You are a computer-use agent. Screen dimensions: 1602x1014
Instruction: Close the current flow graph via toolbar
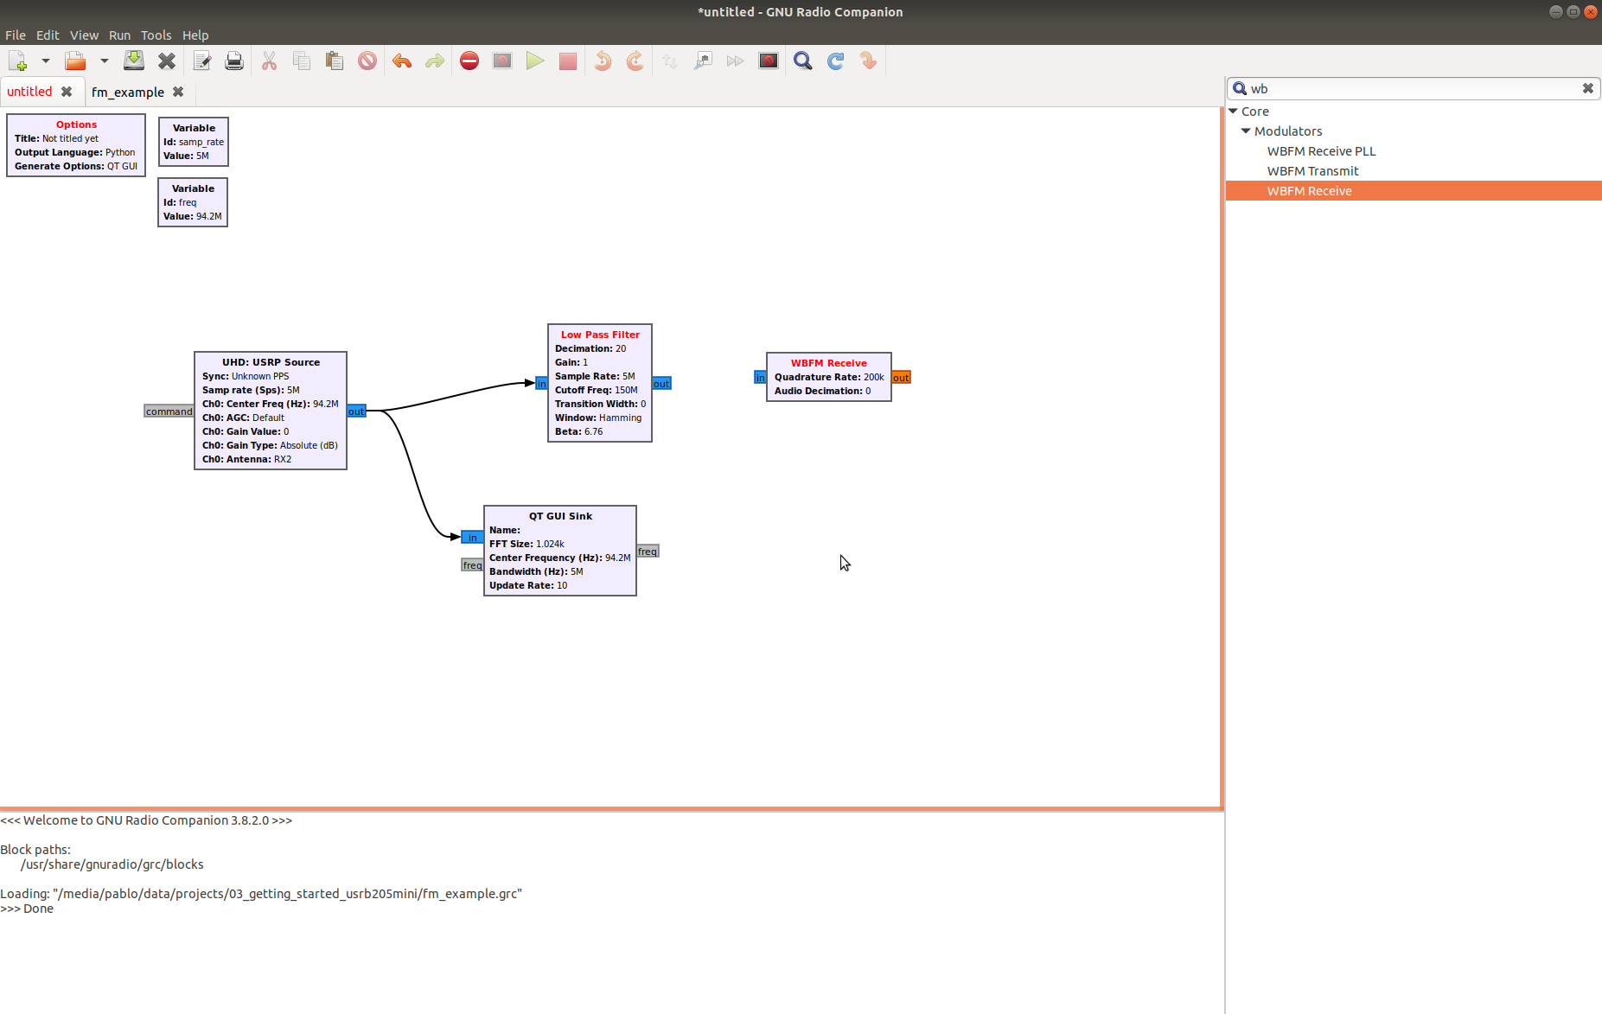(167, 61)
